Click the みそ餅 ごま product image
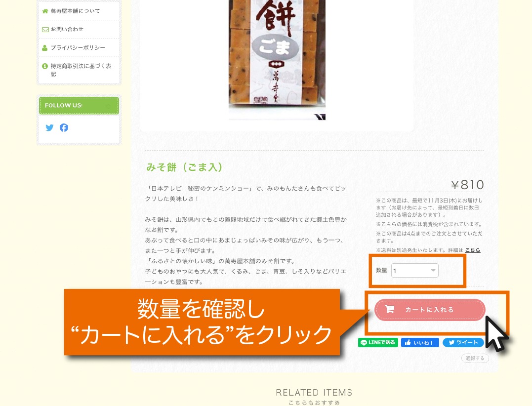The image size is (532, 406). (x=277, y=60)
